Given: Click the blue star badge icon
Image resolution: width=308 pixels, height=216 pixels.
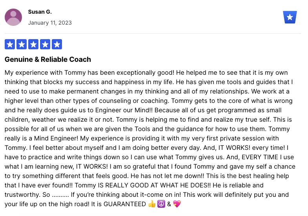Looking at the screenshot, I should click(x=290, y=17).
